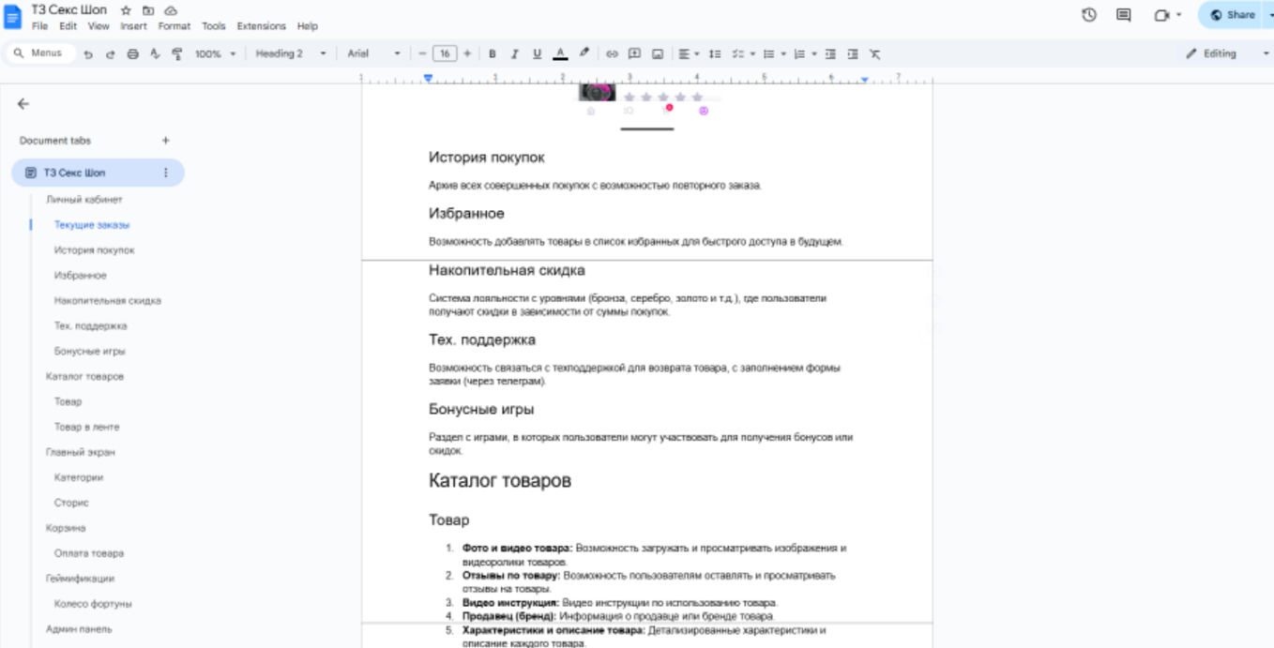Click the checklist icon
This screenshot has height=648, width=1274.
[x=737, y=54]
